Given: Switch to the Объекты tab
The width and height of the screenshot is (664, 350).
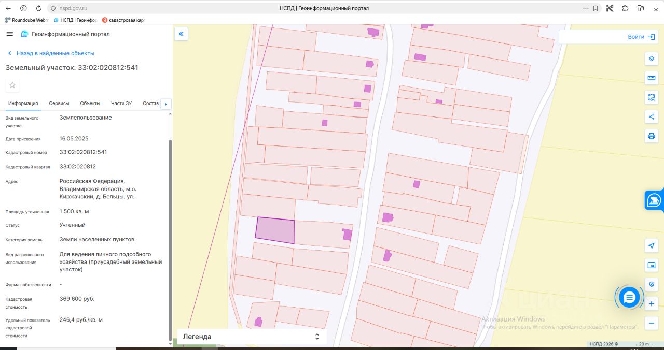Looking at the screenshot, I should [90, 103].
